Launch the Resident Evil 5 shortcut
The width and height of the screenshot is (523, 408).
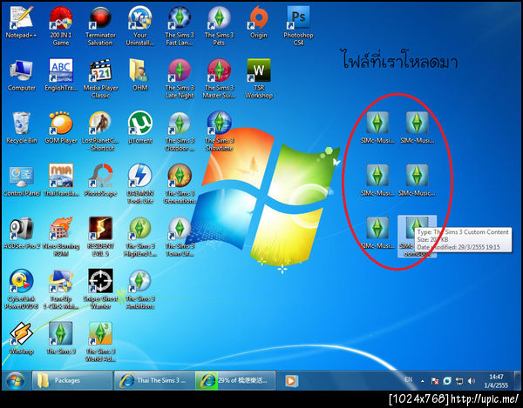(x=100, y=237)
